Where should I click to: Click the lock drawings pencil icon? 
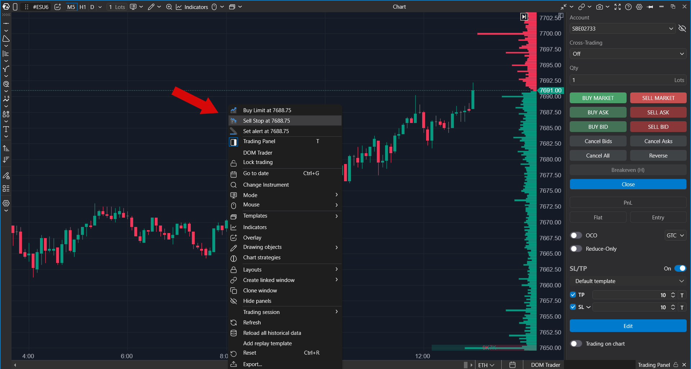[x=6, y=176]
